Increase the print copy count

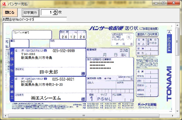coord(55,11)
